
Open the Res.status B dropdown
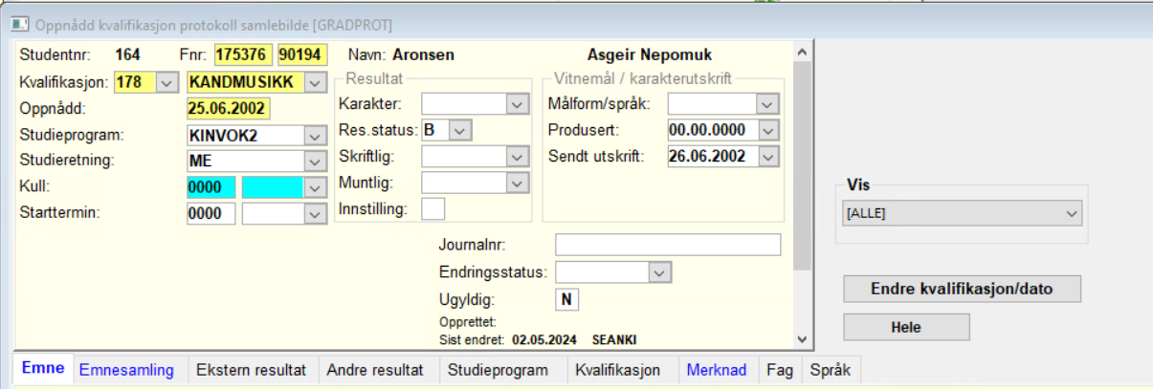[460, 130]
